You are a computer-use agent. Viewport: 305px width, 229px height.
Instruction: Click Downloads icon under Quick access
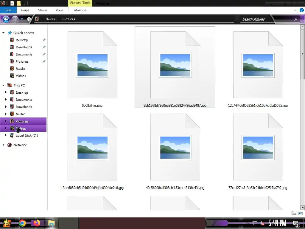coord(12,47)
